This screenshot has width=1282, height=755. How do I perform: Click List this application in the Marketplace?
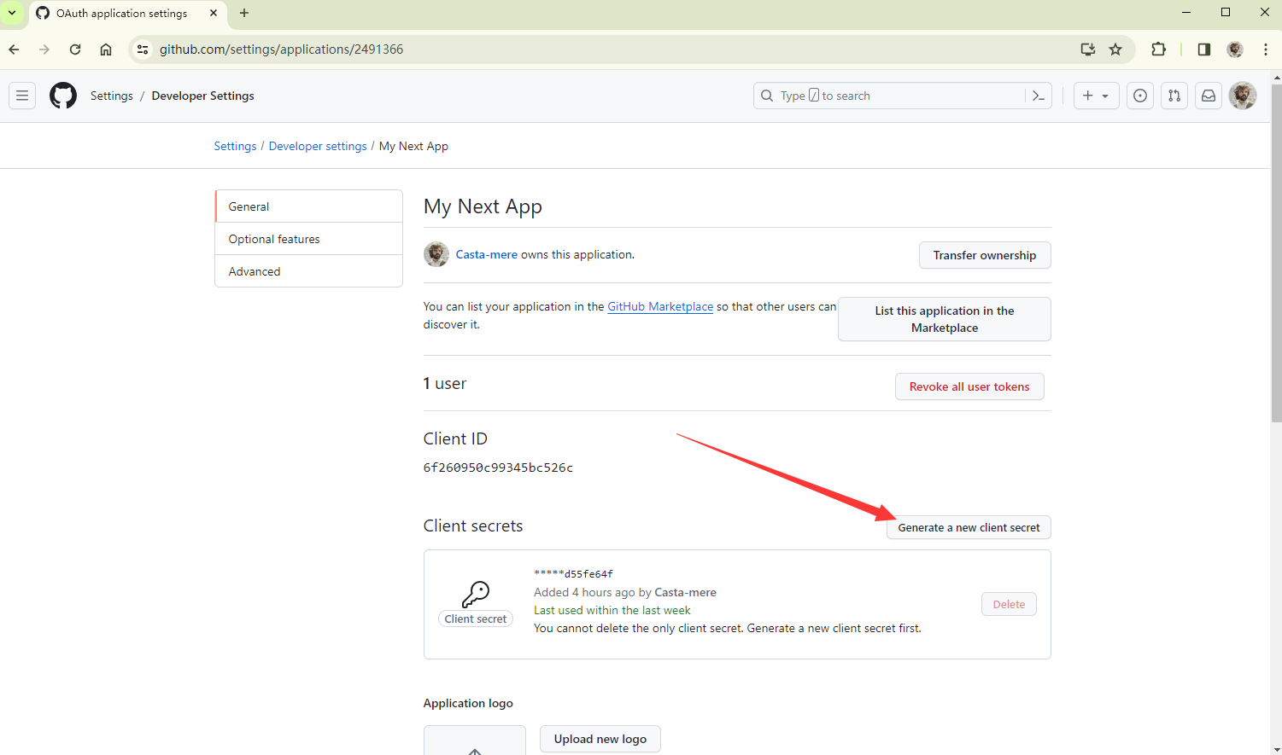[945, 319]
